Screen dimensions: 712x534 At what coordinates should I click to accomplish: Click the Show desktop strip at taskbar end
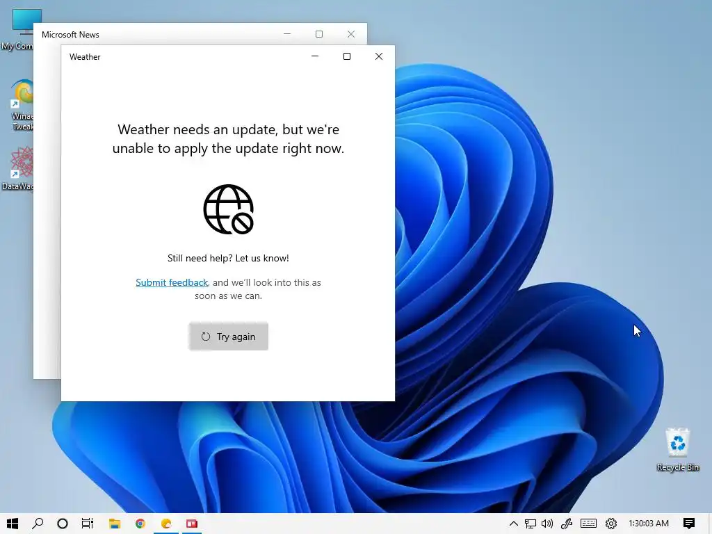710,524
